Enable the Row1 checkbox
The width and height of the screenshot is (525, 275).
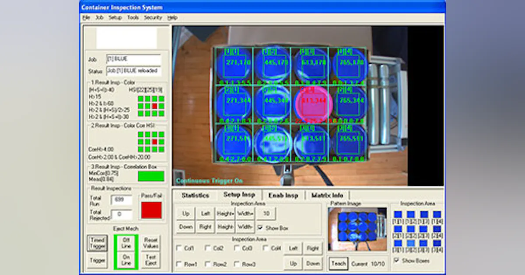pos(179,264)
